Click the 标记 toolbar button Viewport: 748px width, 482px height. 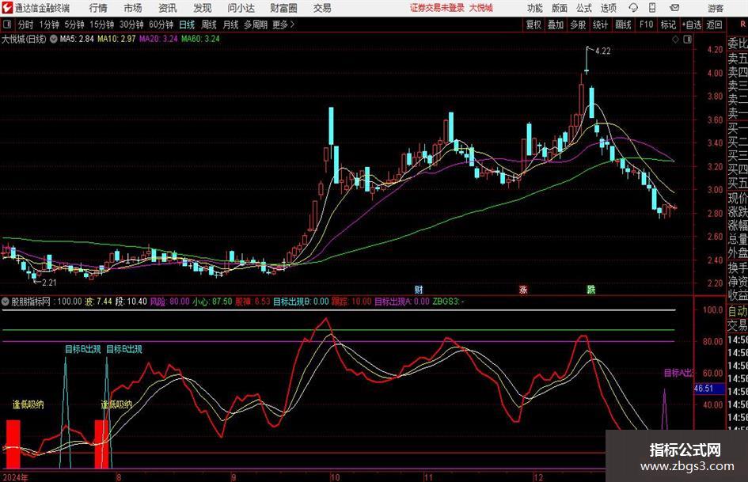[x=668, y=25]
